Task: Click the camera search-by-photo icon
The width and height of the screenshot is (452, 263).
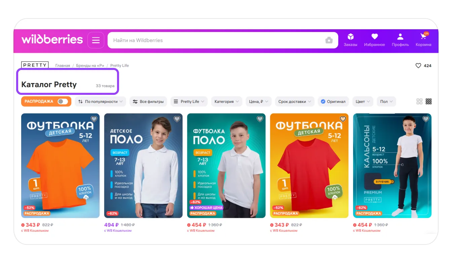Action: [329, 40]
